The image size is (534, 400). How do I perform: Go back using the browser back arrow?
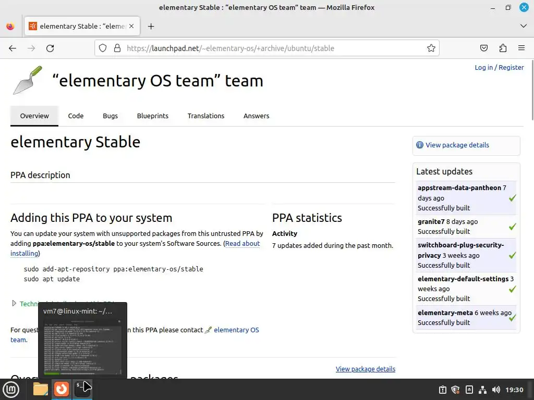13,48
